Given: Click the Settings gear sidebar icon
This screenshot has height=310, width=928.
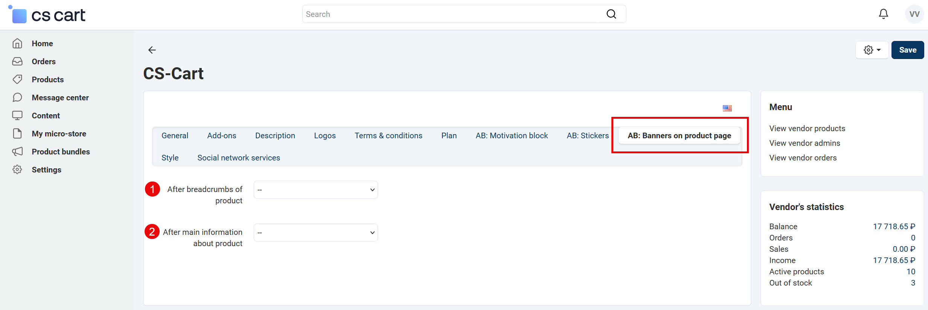Looking at the screenshot, I should [x=17, y=170].
